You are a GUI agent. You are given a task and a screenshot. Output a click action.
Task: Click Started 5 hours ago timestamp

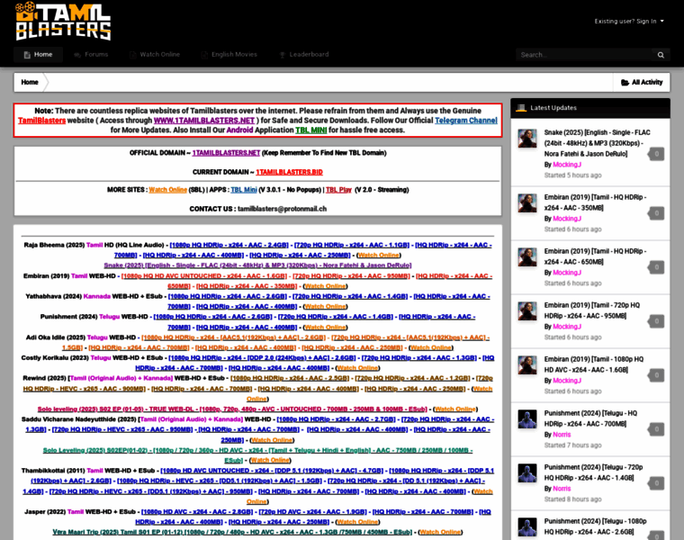click(572, 175)
